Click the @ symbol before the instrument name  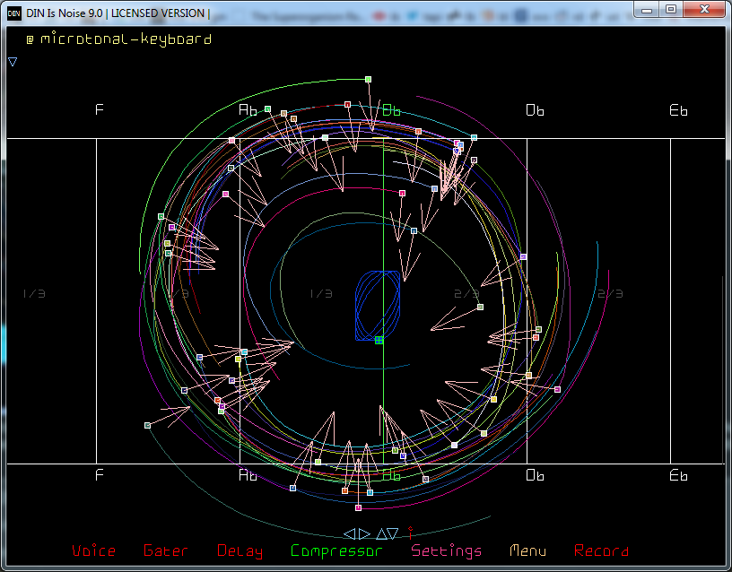coord(30,39)
